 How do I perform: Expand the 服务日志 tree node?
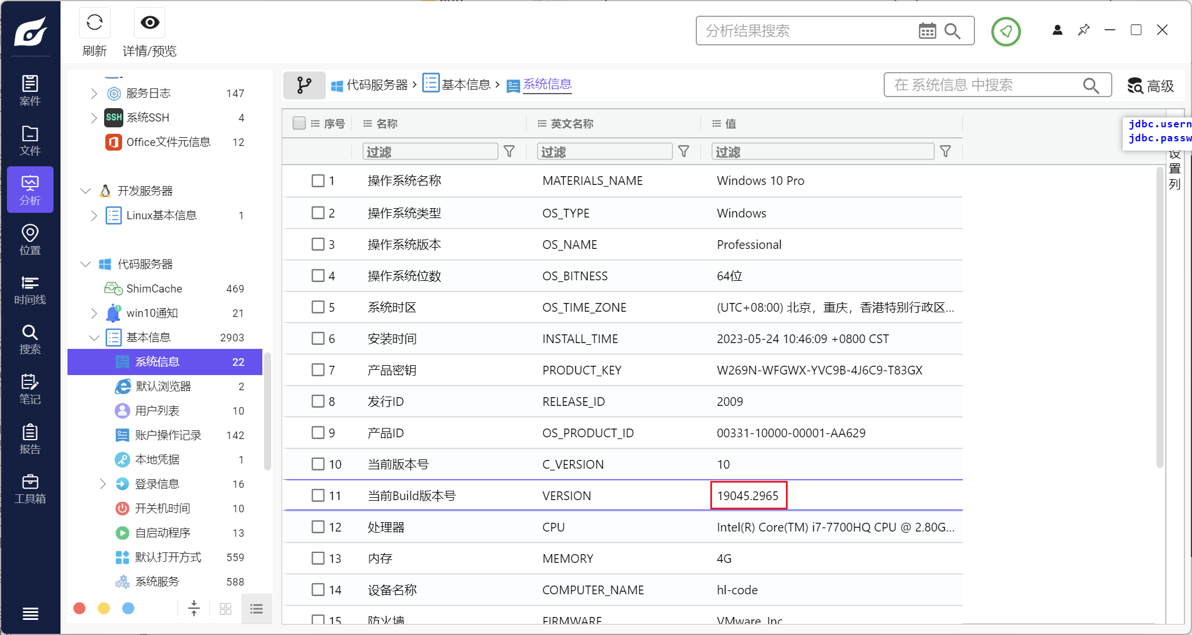94,93
